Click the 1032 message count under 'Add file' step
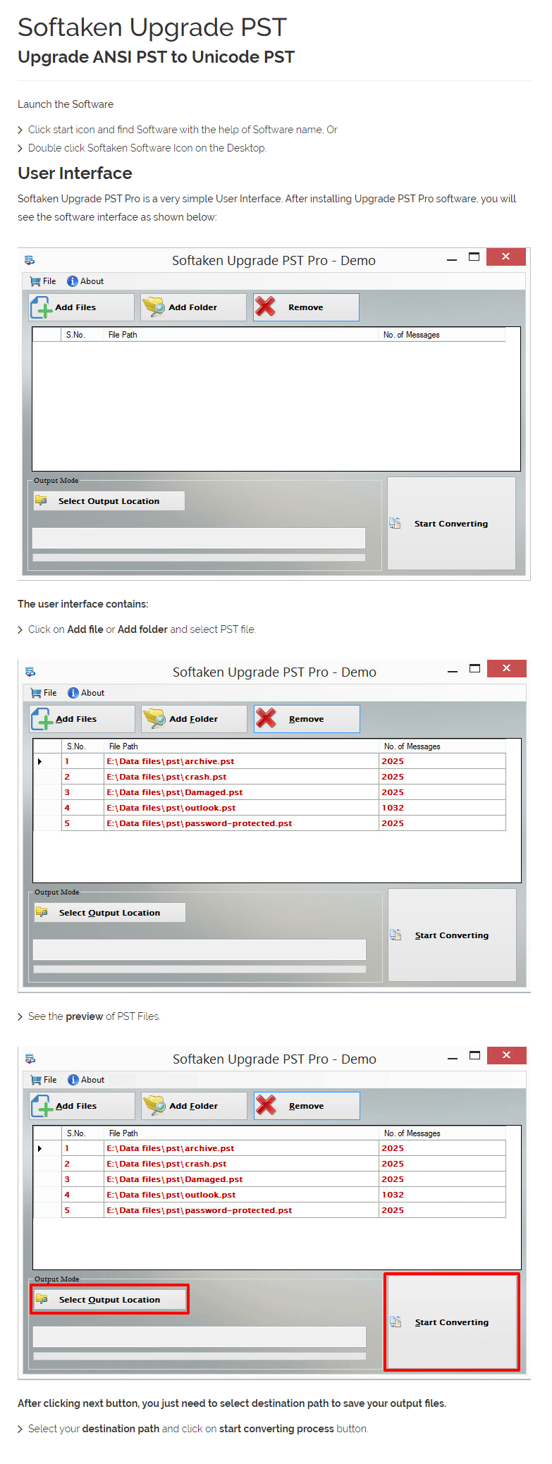The width and height of the screenshot is (552, 1464). tap(393, 808)
